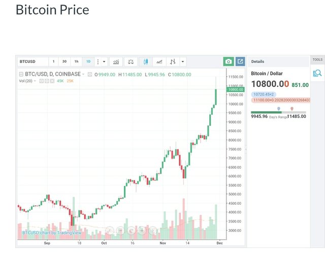Select the TOOLS sidebar tab
Image resolution: width=325 pixels, height=259 pixels.
(x=317, y=60)
